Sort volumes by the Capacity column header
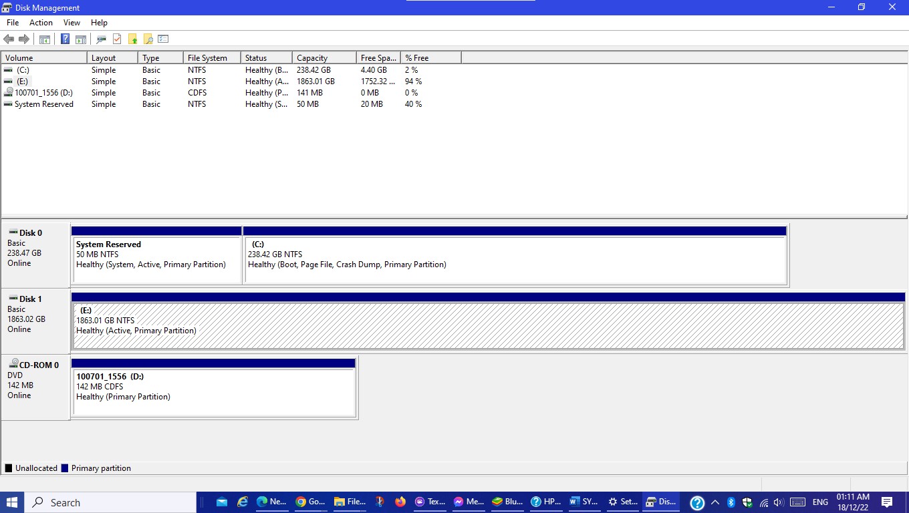This screenshot has height=513, width=909. pos(323,57)
